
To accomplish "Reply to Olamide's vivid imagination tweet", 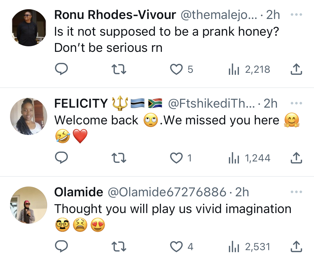I will coord(61,246).
